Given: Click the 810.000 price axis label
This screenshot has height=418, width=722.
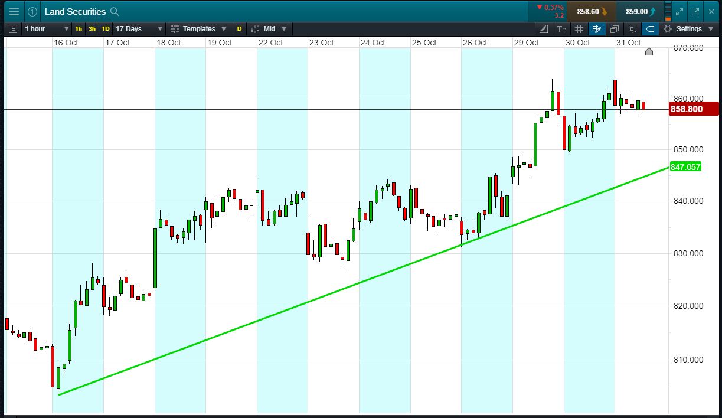Looking at the screenshot, I should 688,359.
